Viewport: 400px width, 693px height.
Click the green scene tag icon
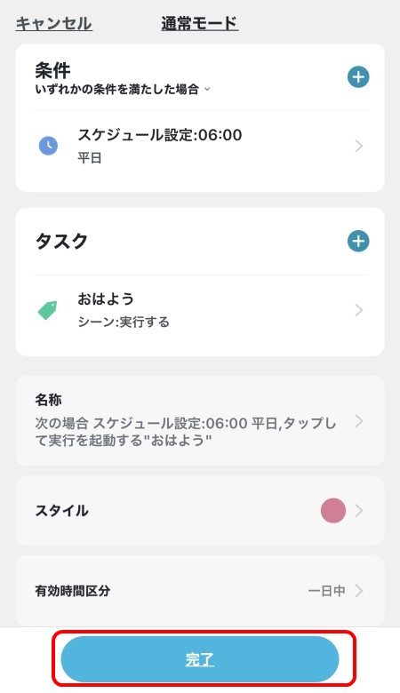[x=48, y=310]
